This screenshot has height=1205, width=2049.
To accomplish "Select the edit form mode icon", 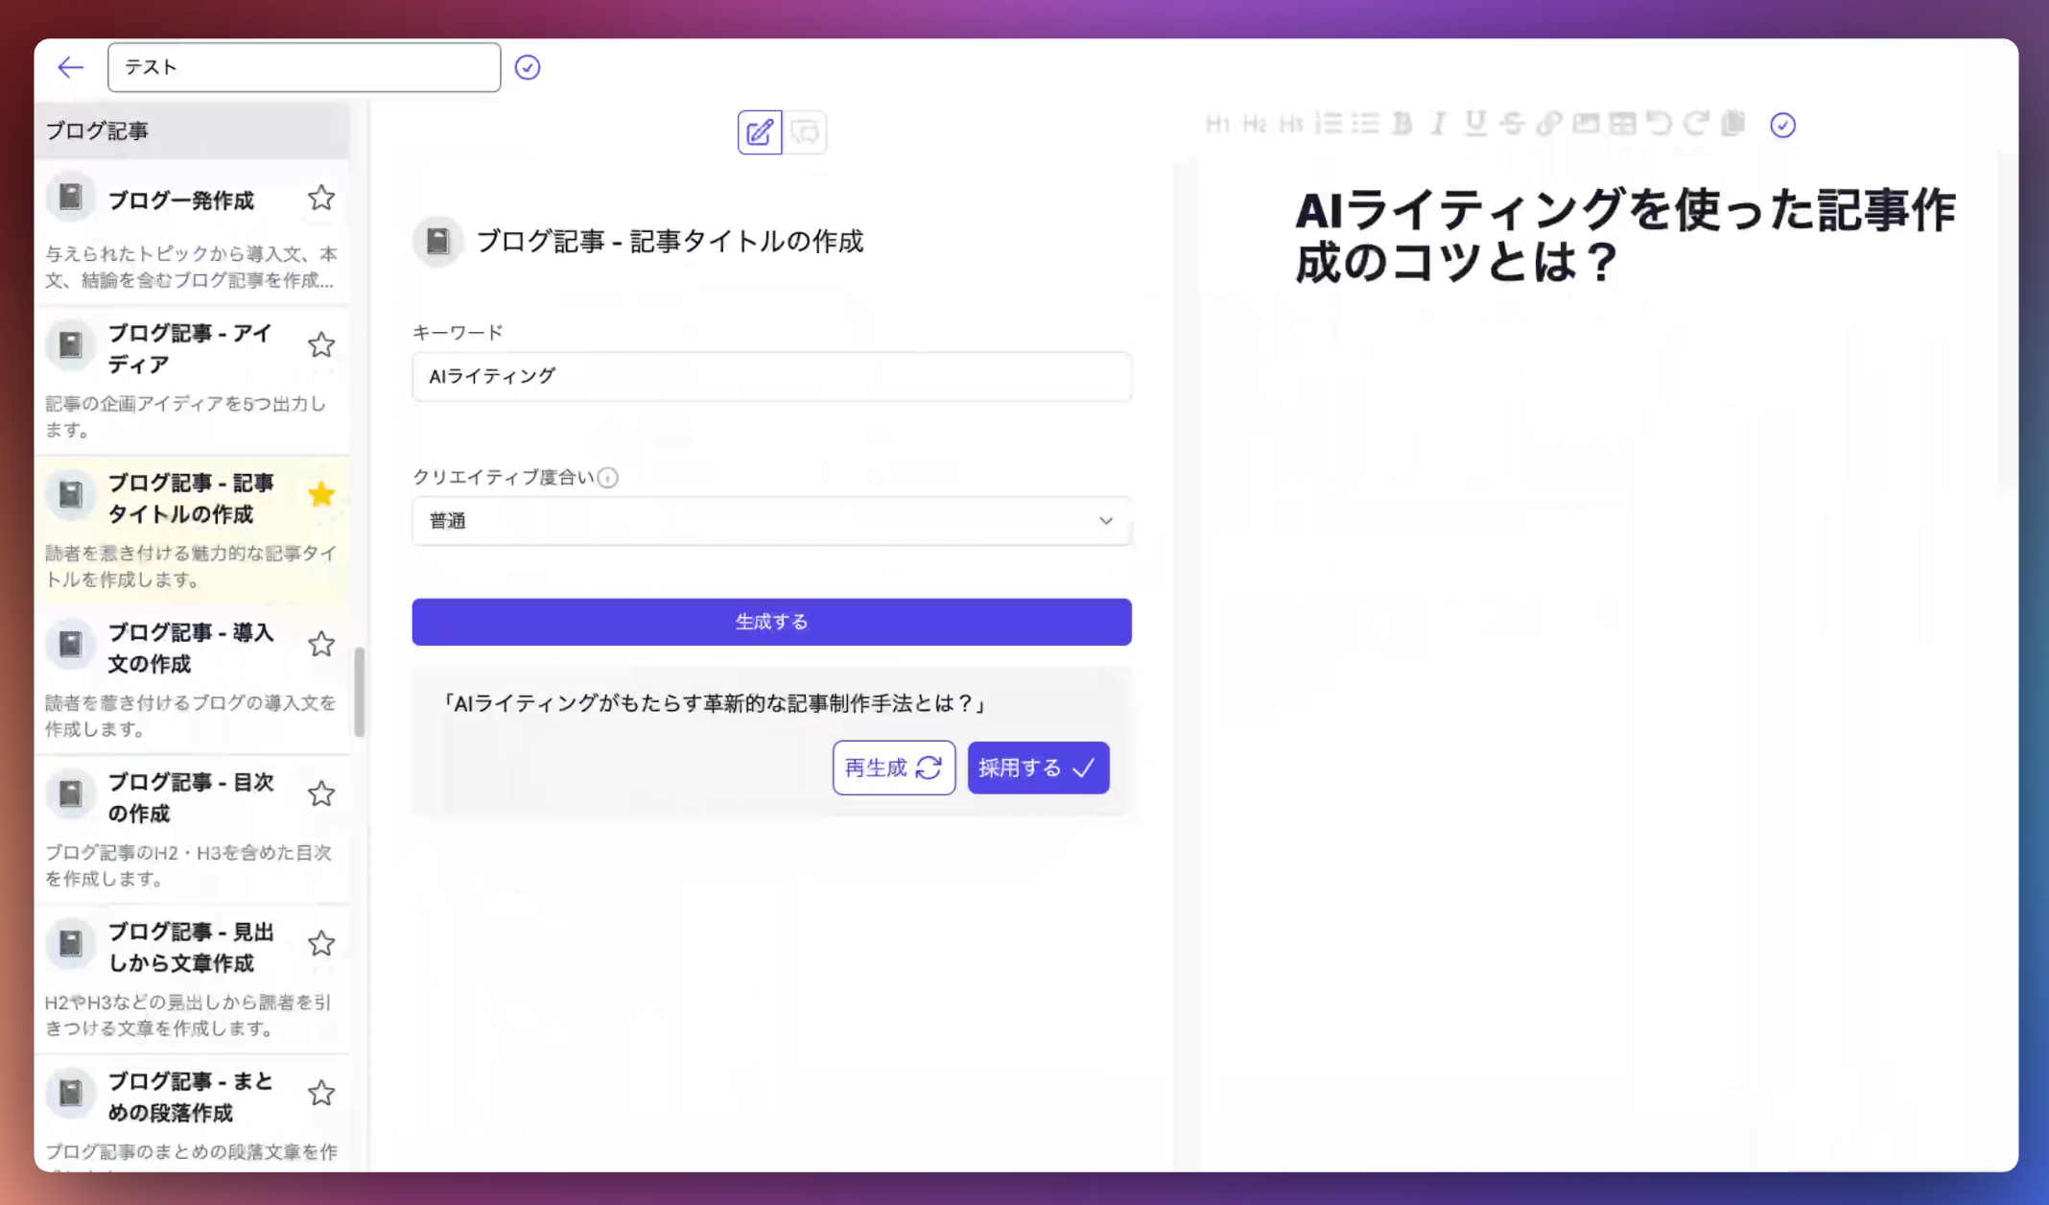I will click(759, 132).
